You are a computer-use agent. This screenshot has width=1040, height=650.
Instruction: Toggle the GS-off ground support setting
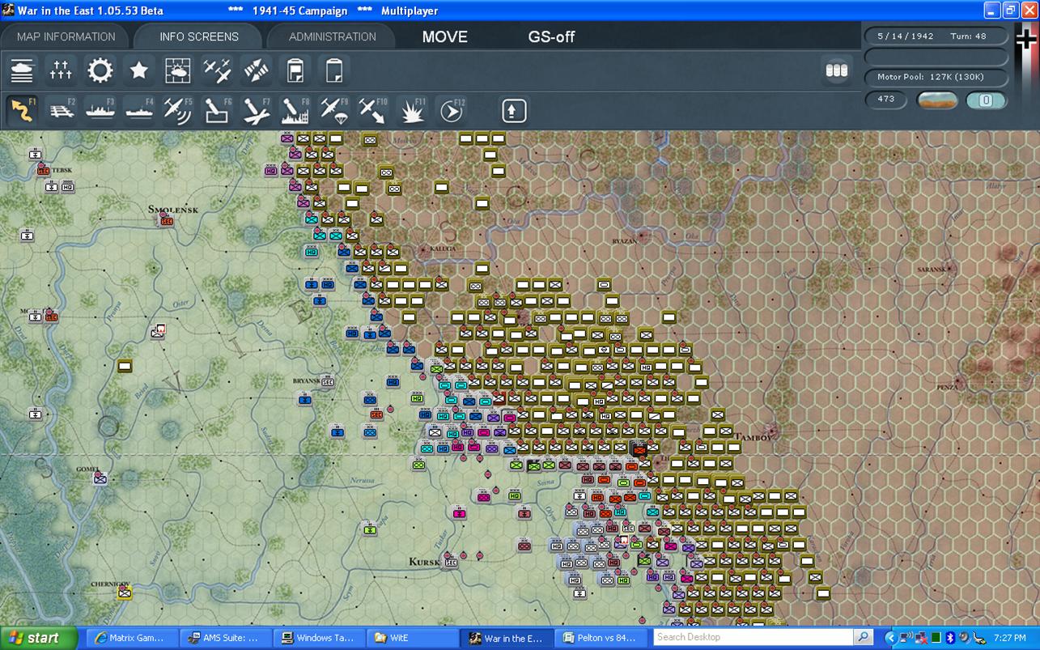click(x=551, y=36)
